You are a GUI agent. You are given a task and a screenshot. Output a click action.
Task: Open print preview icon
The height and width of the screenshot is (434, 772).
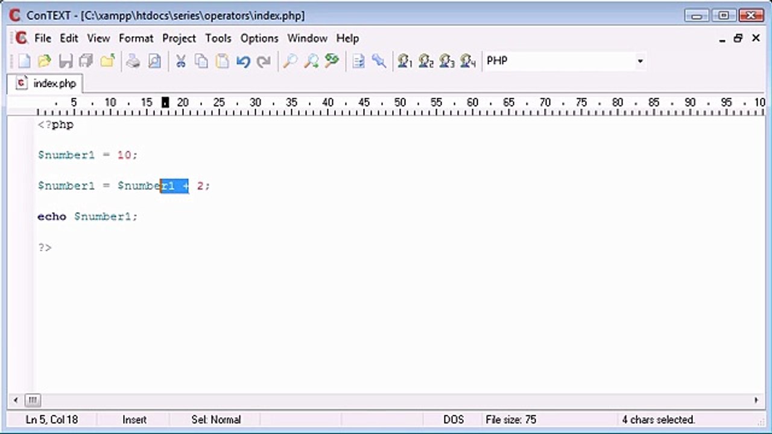tap(154, 61)
